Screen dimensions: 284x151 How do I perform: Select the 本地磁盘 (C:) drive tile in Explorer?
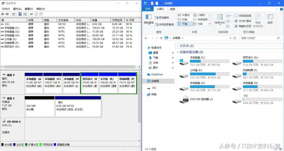[204, 61]
